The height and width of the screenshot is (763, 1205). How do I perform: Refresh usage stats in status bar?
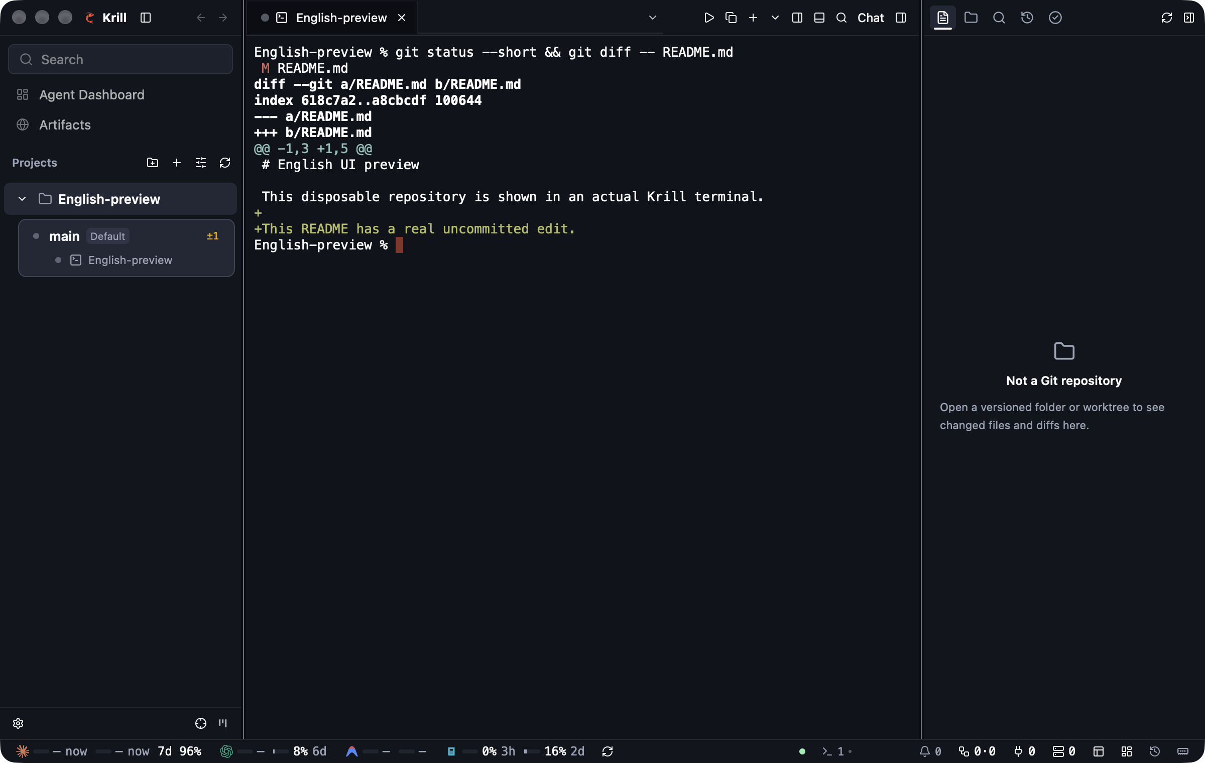click(608, 751)
